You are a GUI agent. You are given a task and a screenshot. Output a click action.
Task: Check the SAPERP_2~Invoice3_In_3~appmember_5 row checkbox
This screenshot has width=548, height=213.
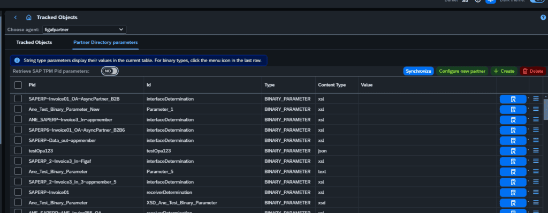tap(18, 182)
